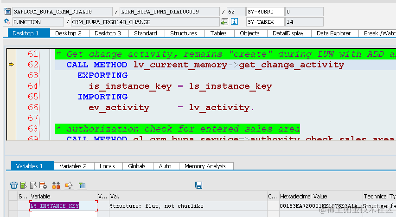The width and height of the screenshot is (396, 217).
Task: Select the Standard tab
Action: 146,33
